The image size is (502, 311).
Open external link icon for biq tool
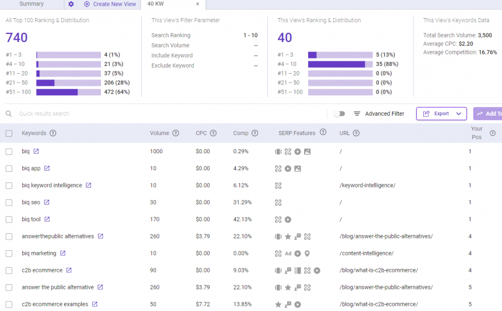(47, 219)
